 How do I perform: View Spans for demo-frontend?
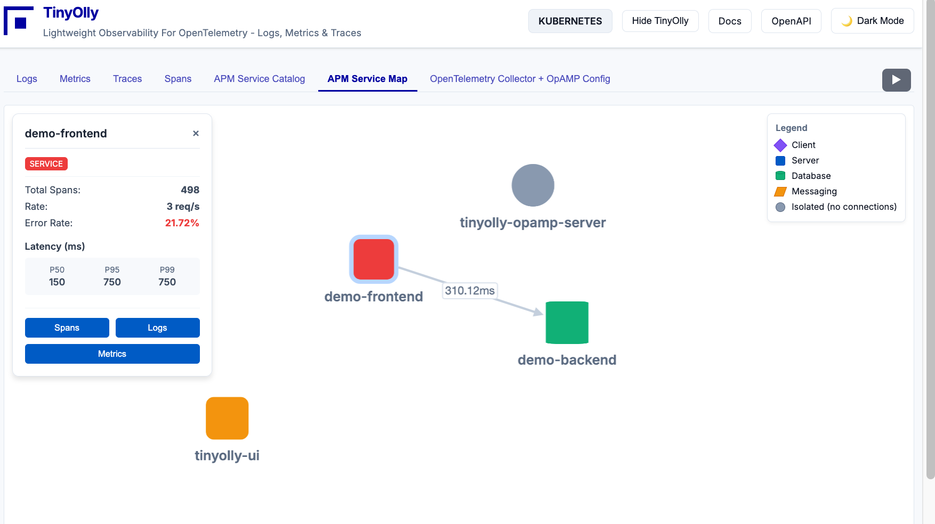(67, 328)
